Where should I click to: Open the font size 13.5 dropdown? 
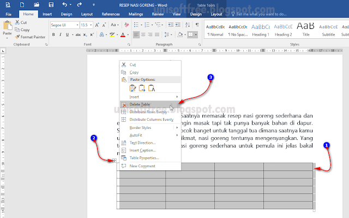tap(91, 25)
